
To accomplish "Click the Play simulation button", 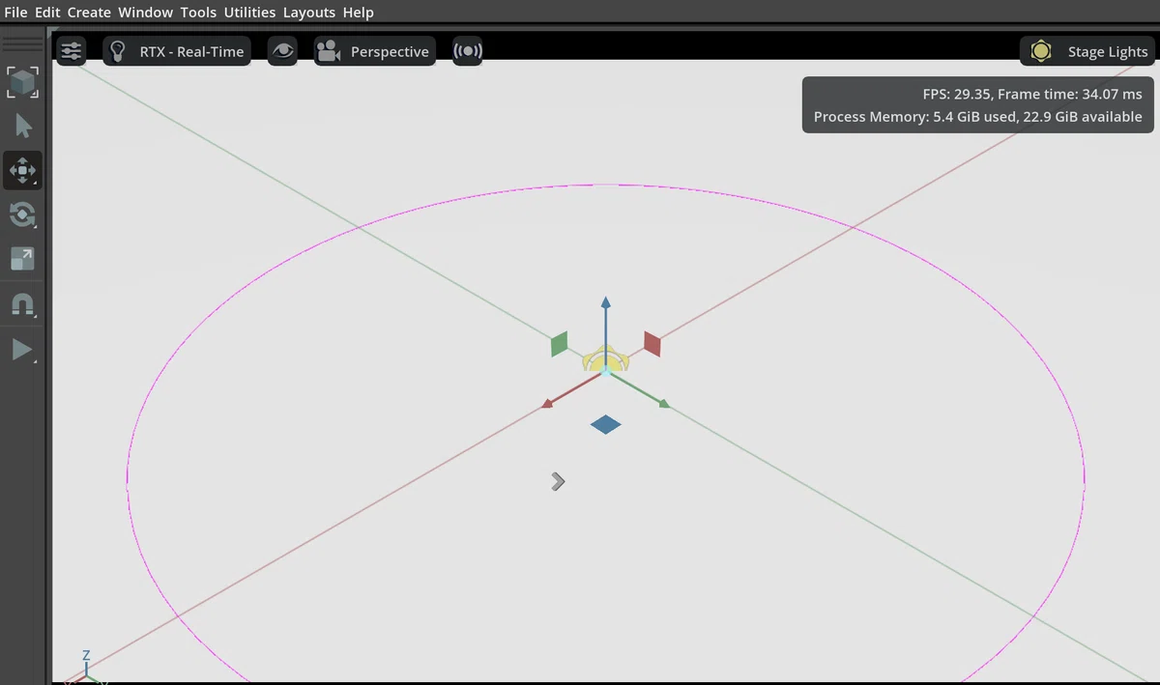I will [x=23, y=349].
